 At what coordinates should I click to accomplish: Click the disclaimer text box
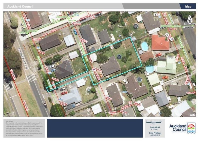point(24,128)
